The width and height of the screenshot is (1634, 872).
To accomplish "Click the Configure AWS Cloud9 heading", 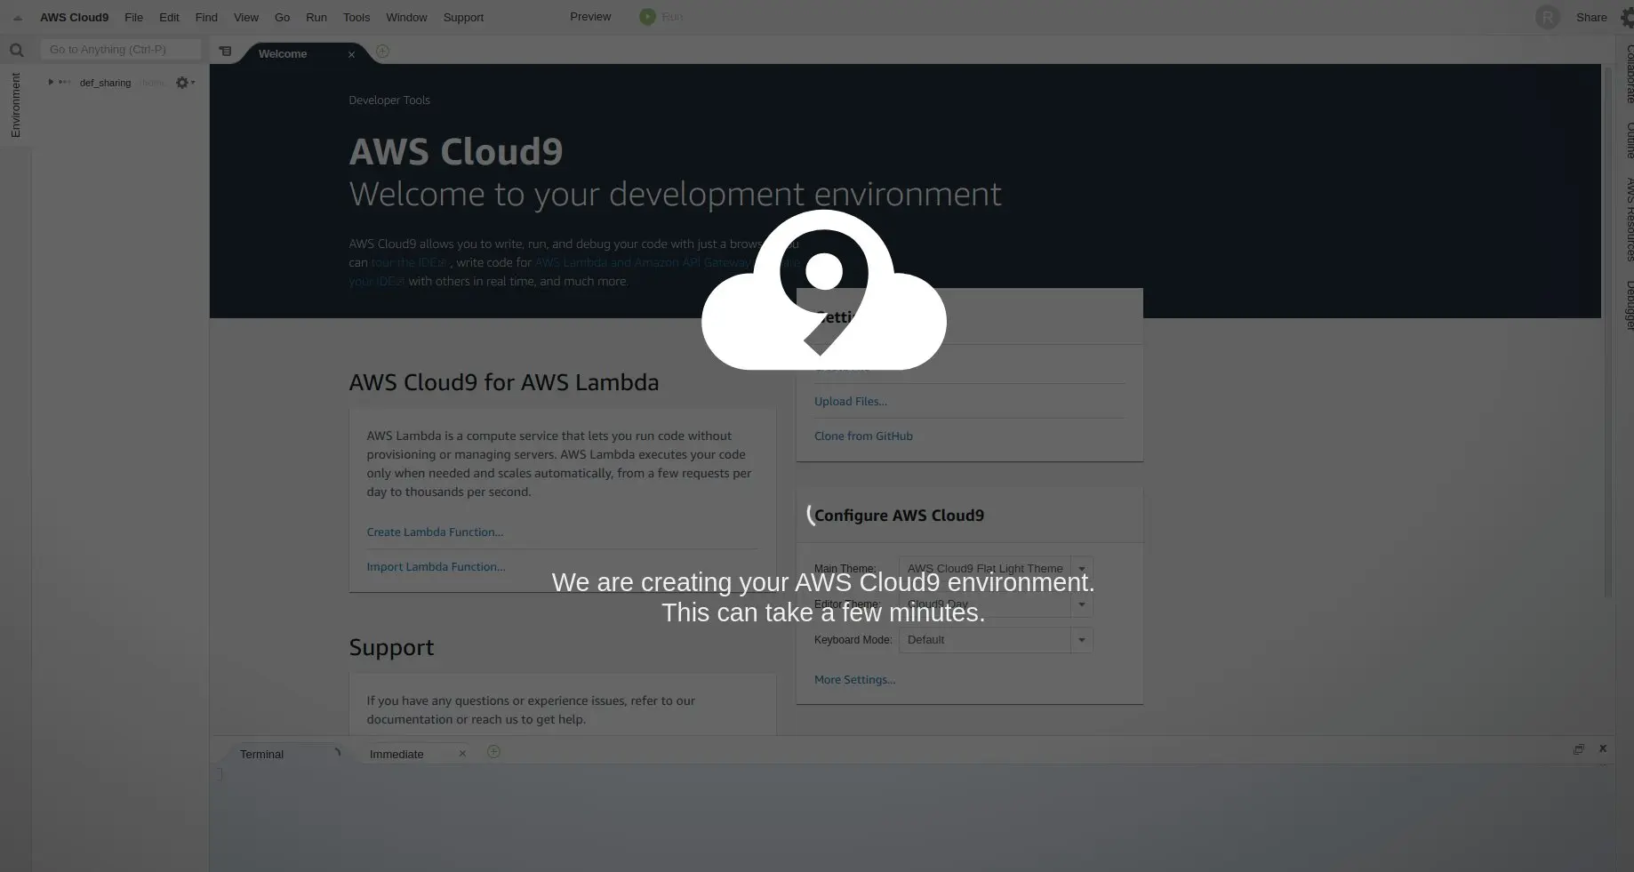I will tap(899, 516).
